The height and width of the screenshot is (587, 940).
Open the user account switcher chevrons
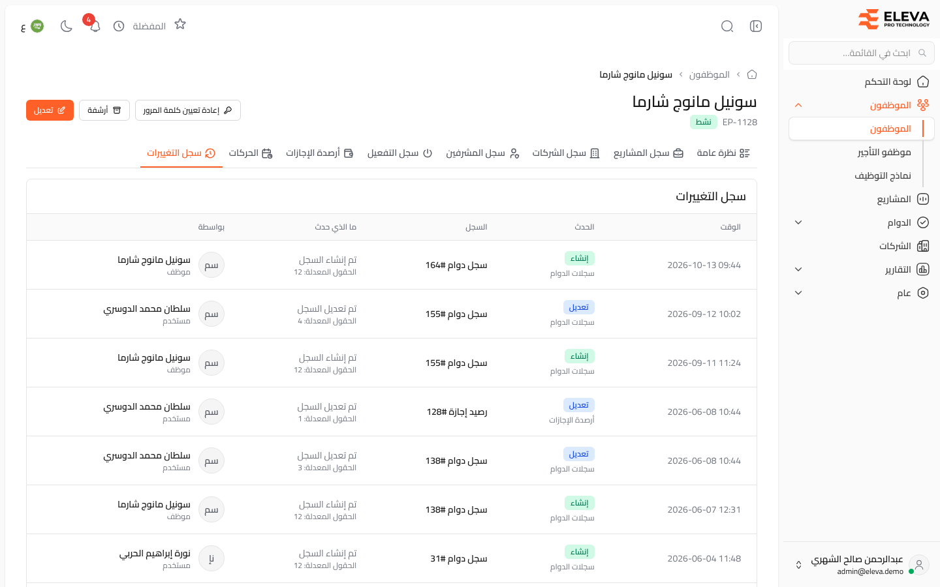pyautogui.click(x=798, y=565)
